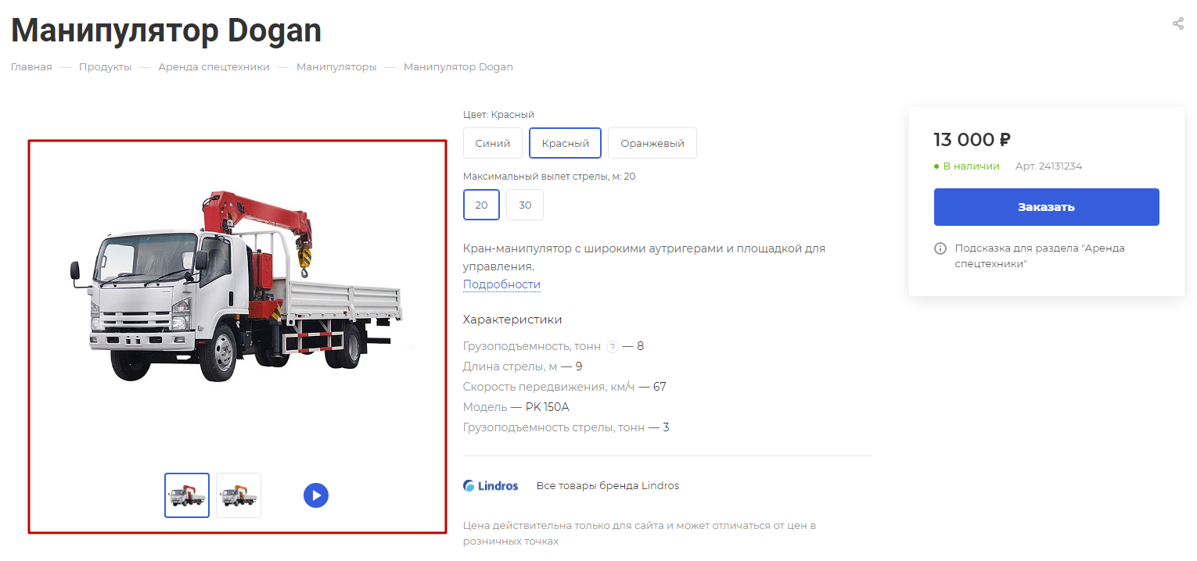The image size is (1197, 561).
Task: Click the article number Арт. 24131234
Action: (x=1048, y=166)
